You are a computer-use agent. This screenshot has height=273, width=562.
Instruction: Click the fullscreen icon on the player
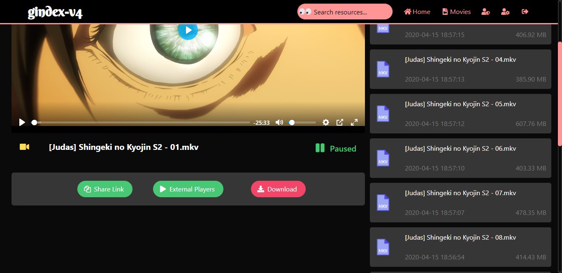(354, 122)
